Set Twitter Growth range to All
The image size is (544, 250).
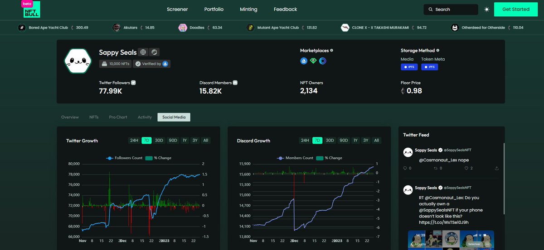pyautogui.click(x=206, y=141)
